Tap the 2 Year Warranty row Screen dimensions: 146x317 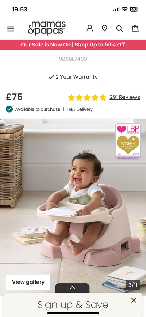tap(73, 77)
